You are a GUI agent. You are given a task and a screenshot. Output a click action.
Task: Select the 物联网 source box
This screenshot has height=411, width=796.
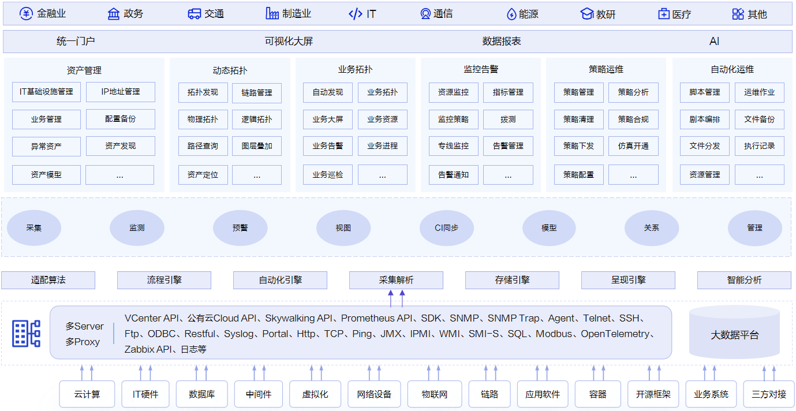(x=435, y=394)
